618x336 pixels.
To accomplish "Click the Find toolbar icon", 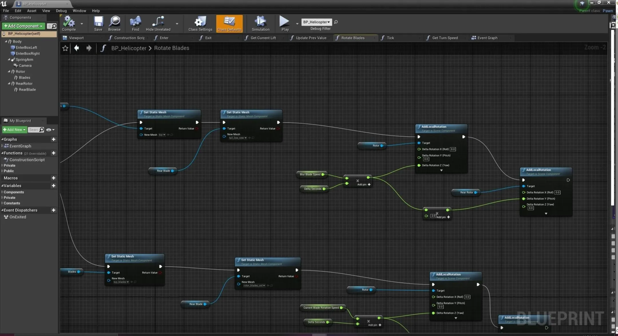I will 135,23.
